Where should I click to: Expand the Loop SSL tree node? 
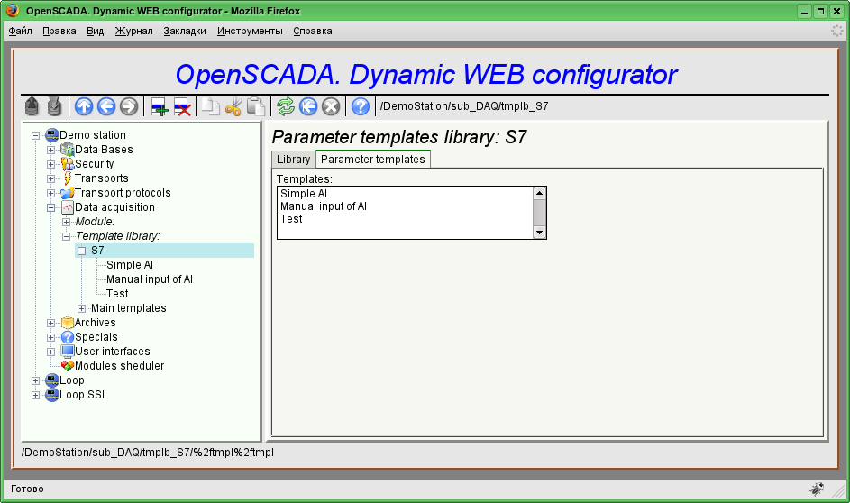[x=36, y=395]
